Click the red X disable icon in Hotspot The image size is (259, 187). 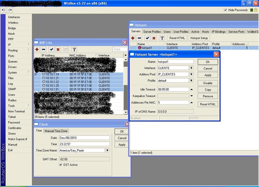[x=154, y=38]
